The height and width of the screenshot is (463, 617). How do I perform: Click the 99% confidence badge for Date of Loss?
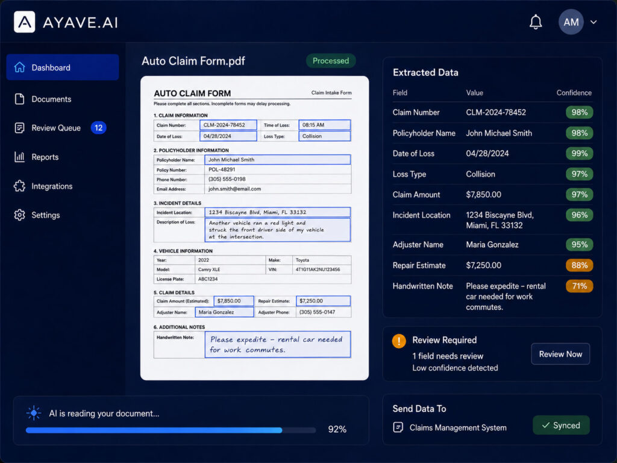pos(579,154)
